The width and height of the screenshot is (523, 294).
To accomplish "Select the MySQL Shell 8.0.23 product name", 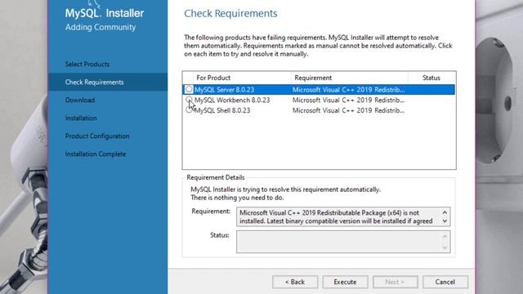I will 222,110.
